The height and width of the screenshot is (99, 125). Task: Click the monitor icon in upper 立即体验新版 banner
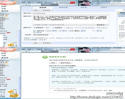[x=57, y=3]
